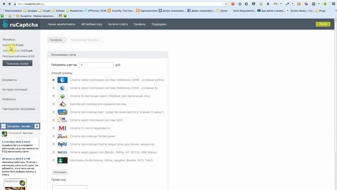This screenshot has height=190, width=337.
Task: Open the downloads arrow icon
Action: tap(268, 4)
